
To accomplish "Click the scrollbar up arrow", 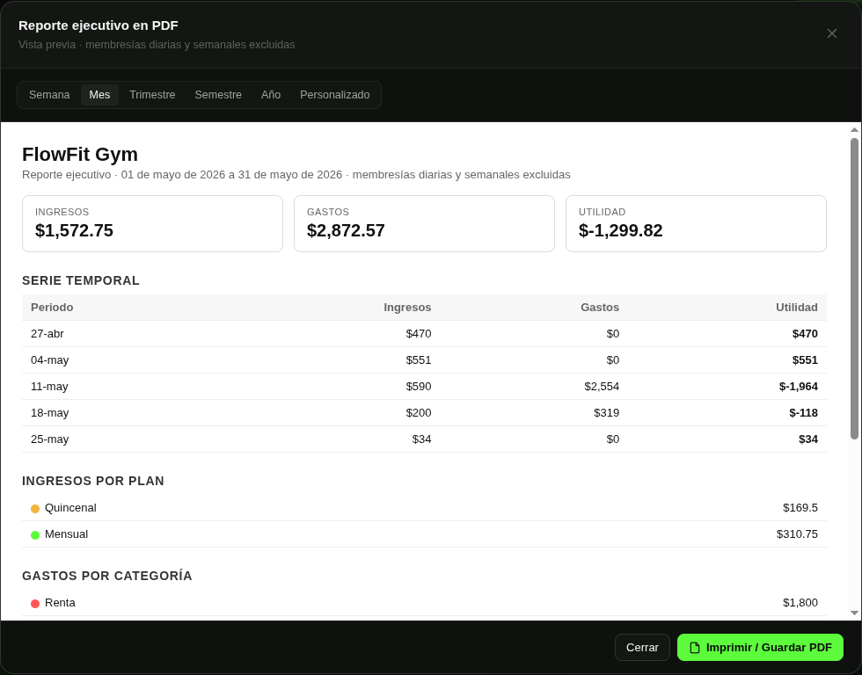I will click(854, 130).
